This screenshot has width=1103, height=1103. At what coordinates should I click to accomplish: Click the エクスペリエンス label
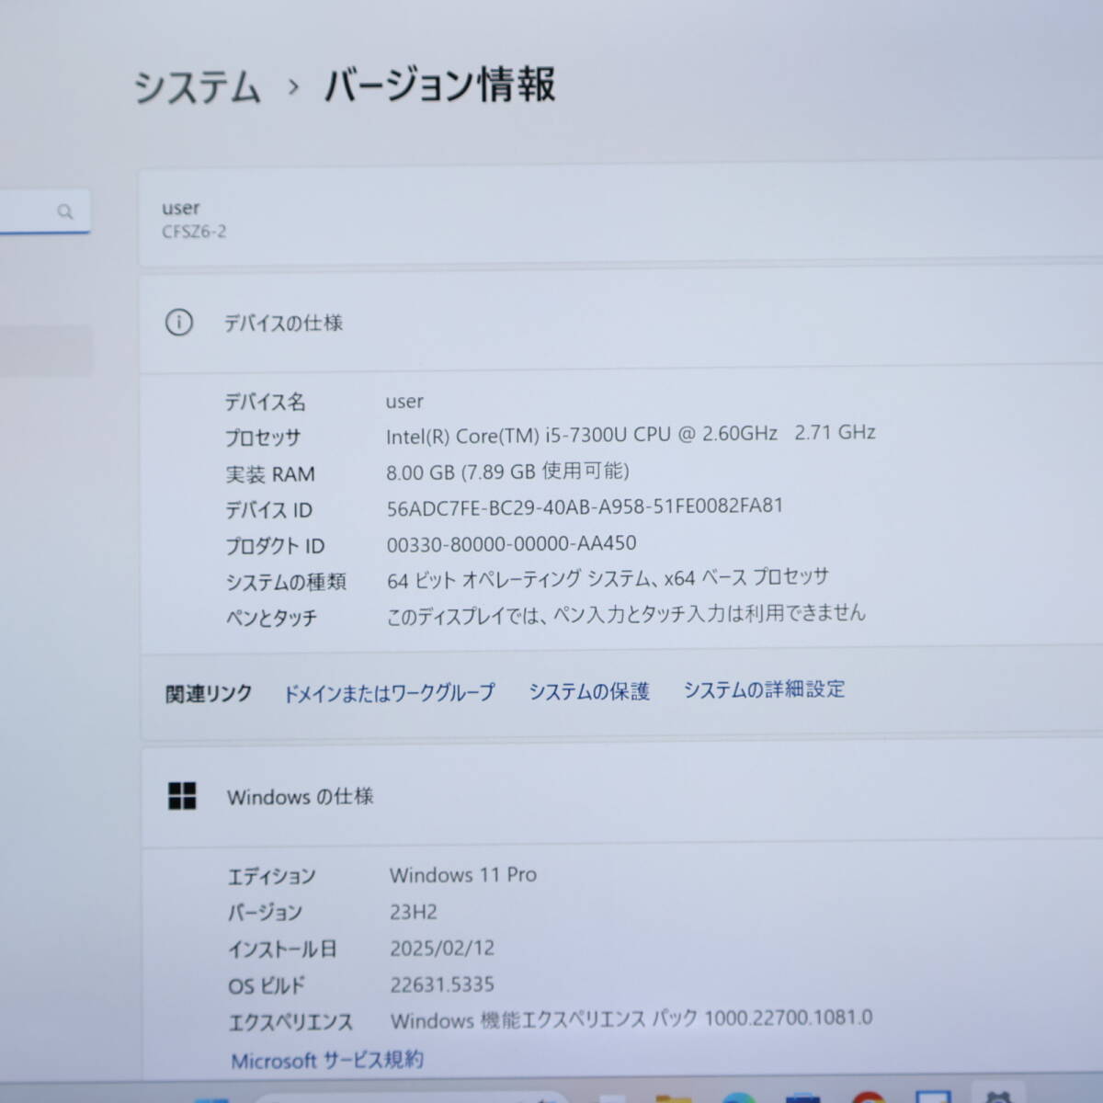[x=290, y=1022]
